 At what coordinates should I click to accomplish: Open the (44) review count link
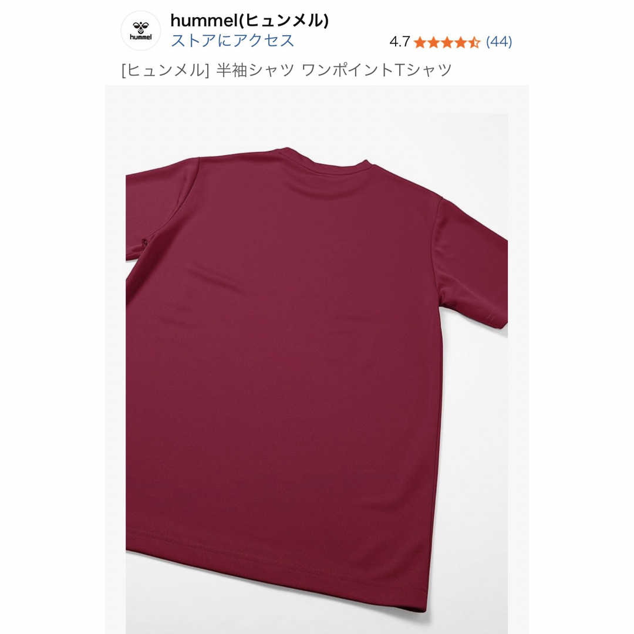pyautogui.click(x=499, y=41)
